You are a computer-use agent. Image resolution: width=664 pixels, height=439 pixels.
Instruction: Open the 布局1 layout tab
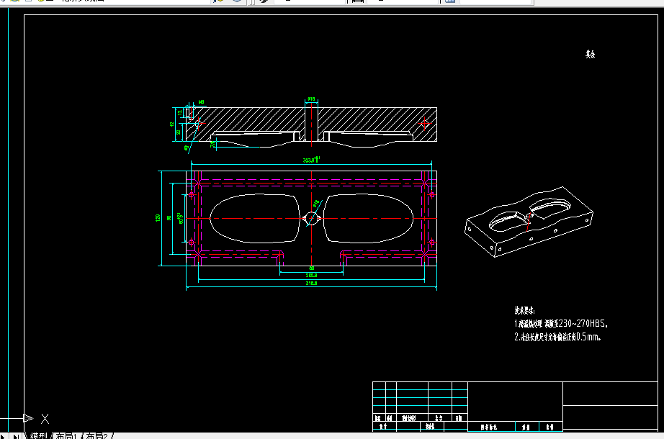66,435
